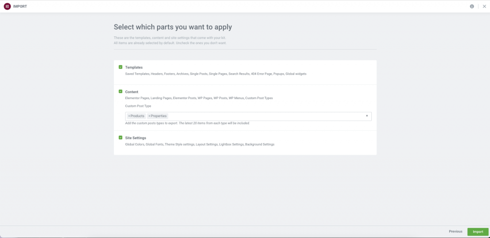490x238 pixels.
Task: Click the Templates section title
Action: (134, 68)
